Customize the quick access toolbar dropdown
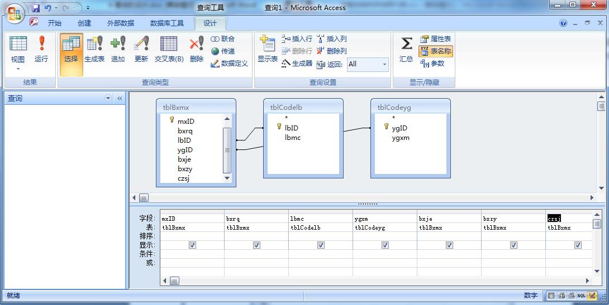This screenshot has width=609, height=305. click(88, 8)
